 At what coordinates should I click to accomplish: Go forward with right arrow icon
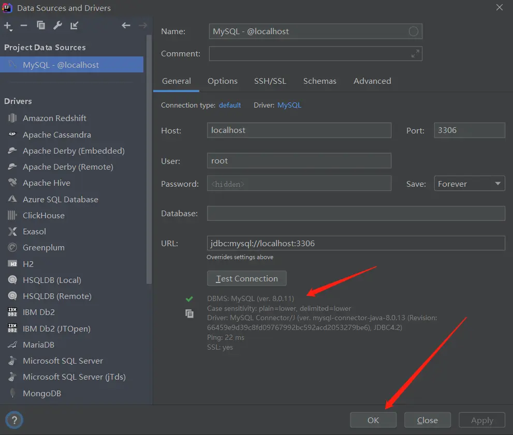click(x=143, y=25)
